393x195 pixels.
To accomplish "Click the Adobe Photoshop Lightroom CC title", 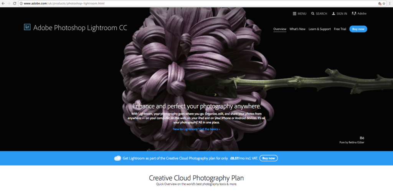I will pos(80,28).
